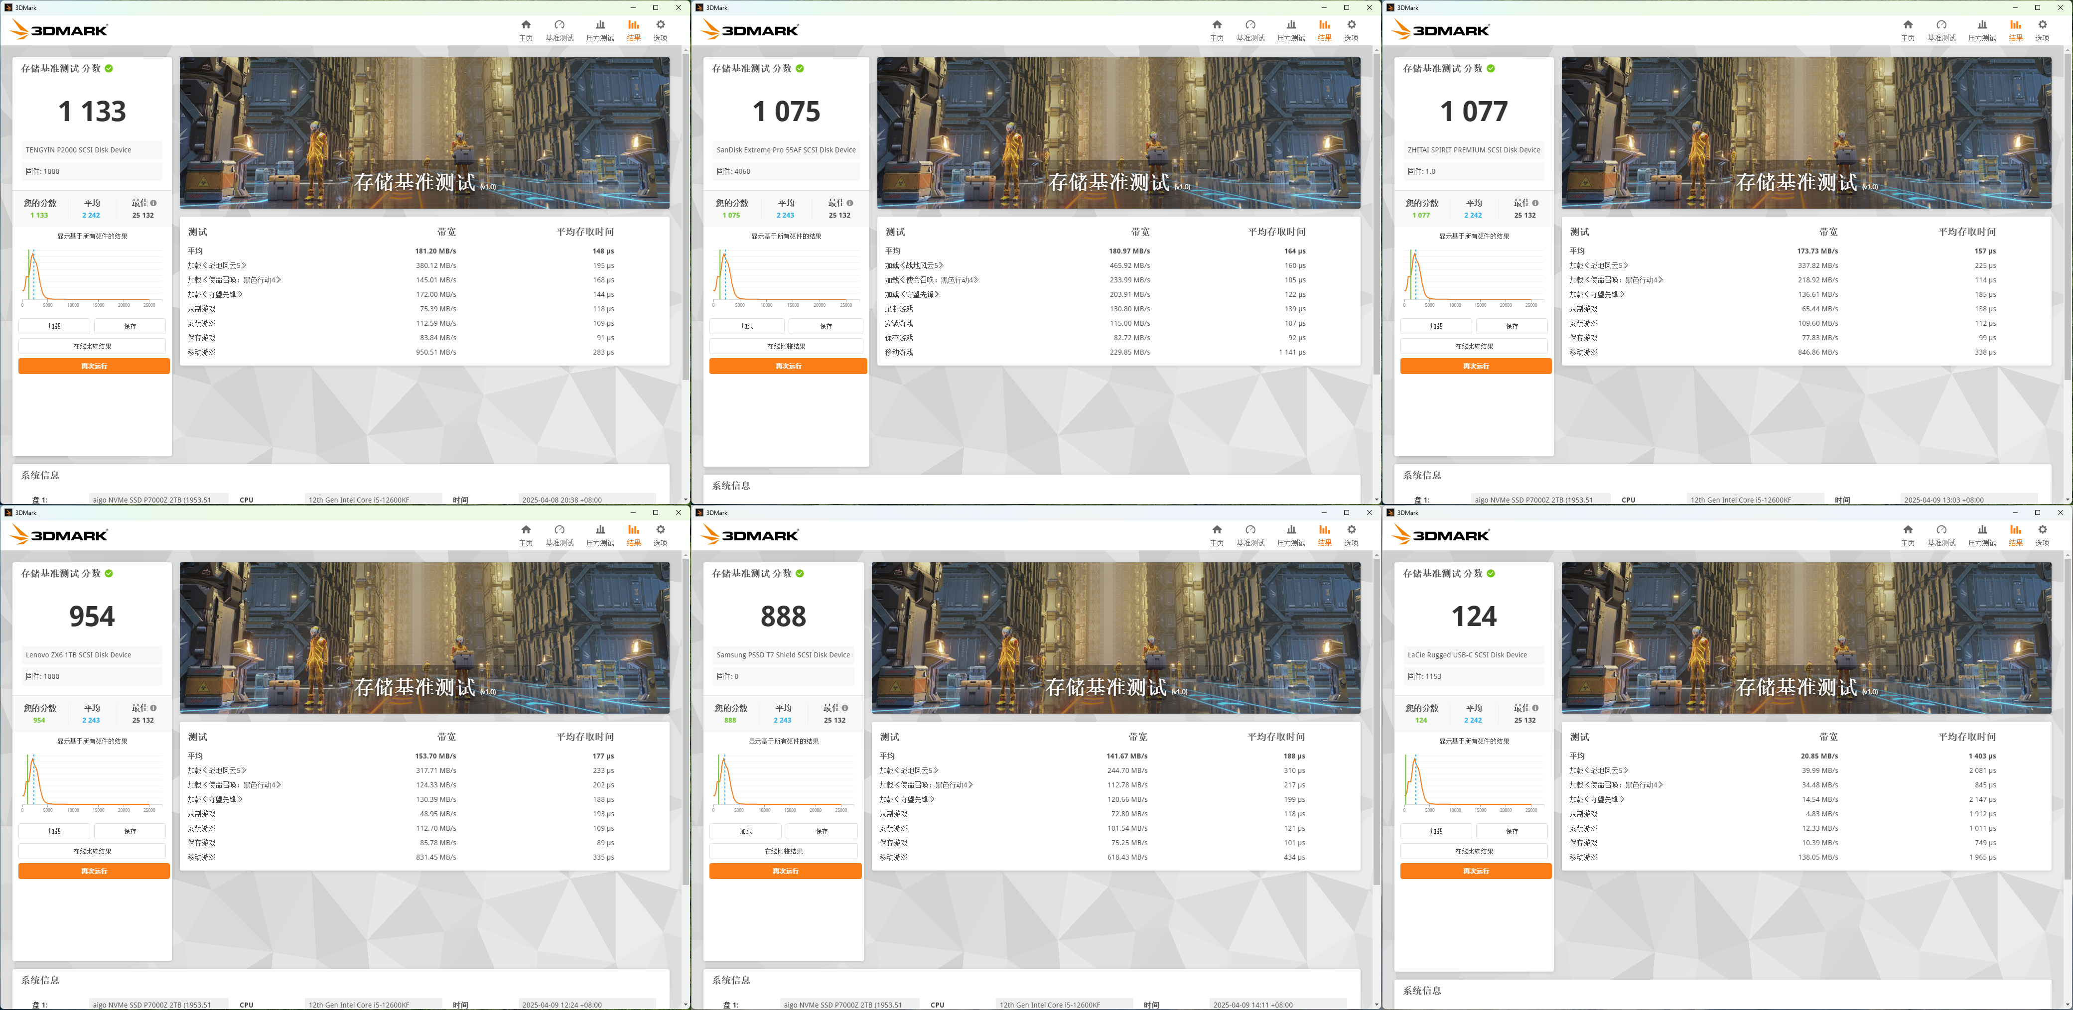This screenshot has height=1010, width=2073.
Task: Click 950.51 MB/s value in TENGYIN window
Action: point(436,353)
